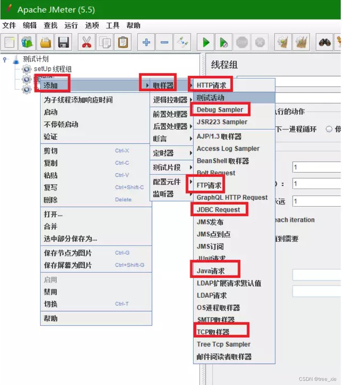Choose GraphQL HTTP Request
342x385 pixels.
point(234,197)
